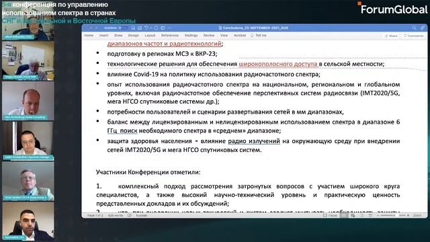
Task: Click the word count in status bar
Action: pyautogui.click(x=116, y=216)
